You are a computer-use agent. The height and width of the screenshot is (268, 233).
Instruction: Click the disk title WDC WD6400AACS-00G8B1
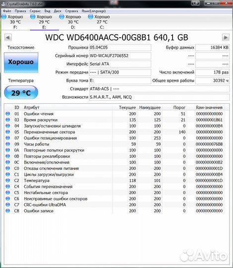click(x=98, y=37)
